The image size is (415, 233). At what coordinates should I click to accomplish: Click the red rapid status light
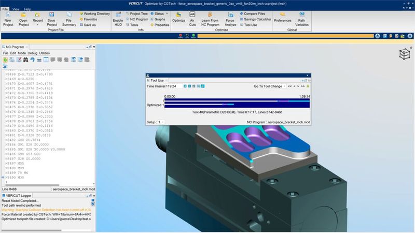pos(181,36)
